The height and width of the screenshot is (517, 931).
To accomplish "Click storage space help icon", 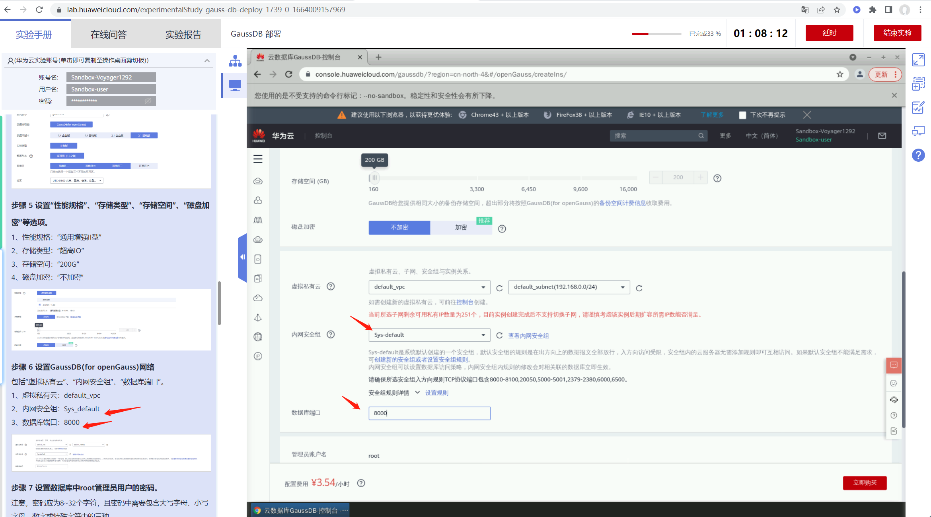I will point(717,178).
